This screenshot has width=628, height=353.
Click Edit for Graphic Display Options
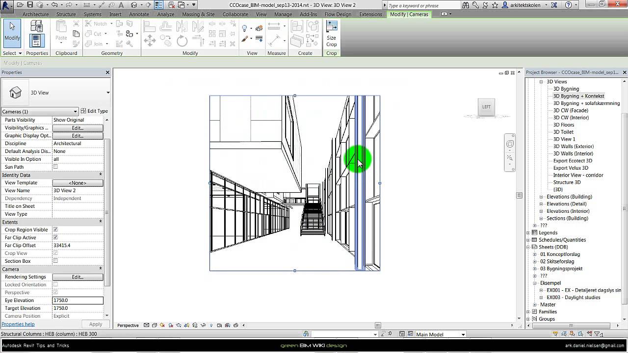tap(78, 136)
